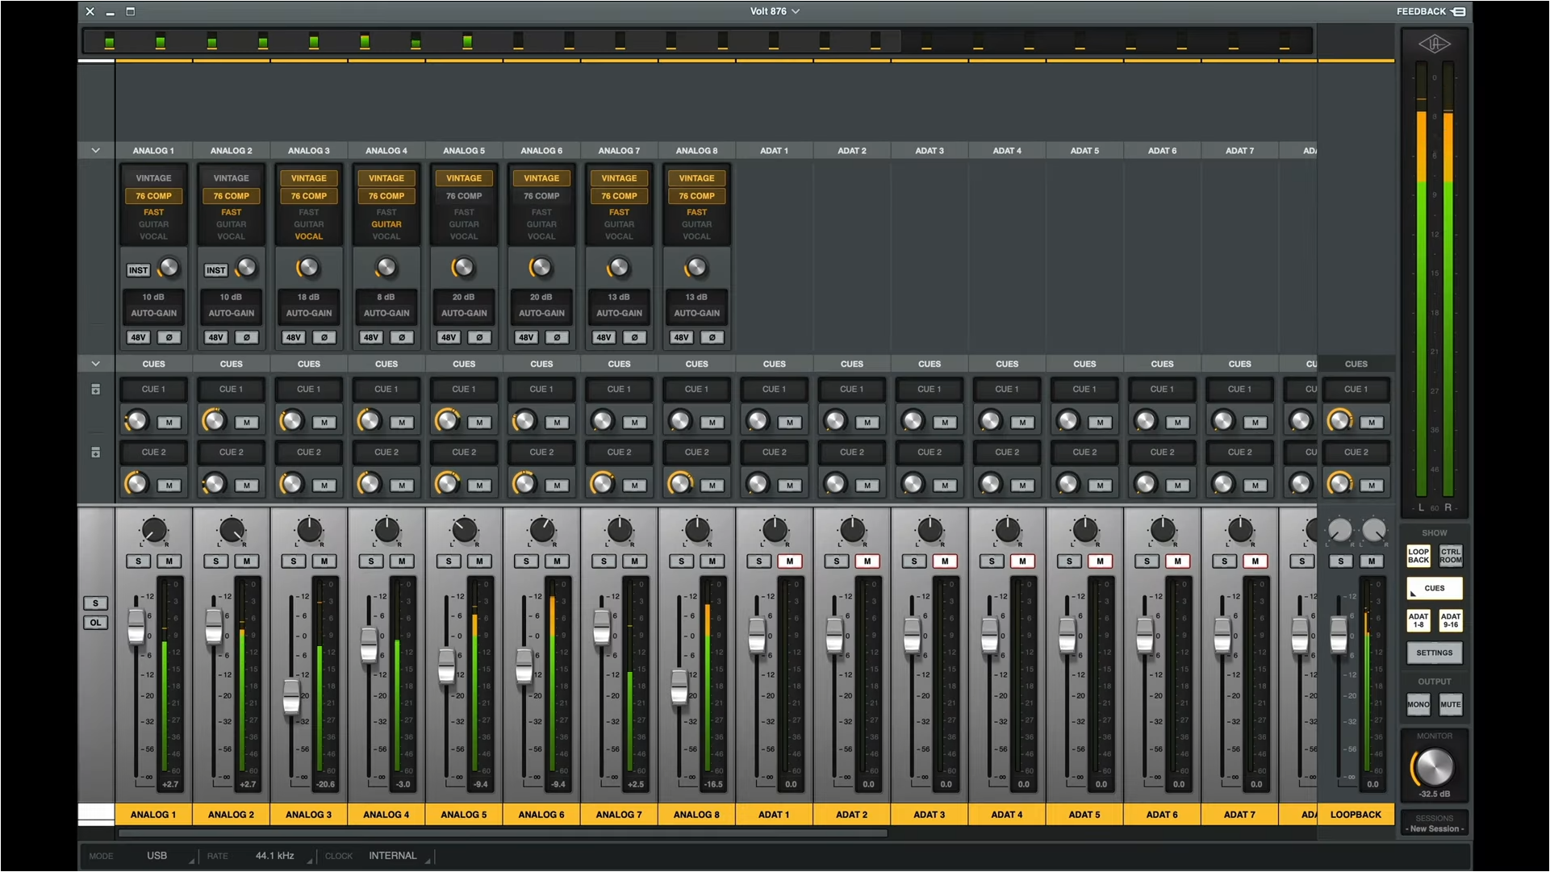Click the Universal Audio logo icon
The height and width of the screenshot is (872, 1550).
[x=1435, y=44]
